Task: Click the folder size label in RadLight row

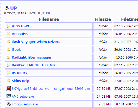Action: [103, 57]
